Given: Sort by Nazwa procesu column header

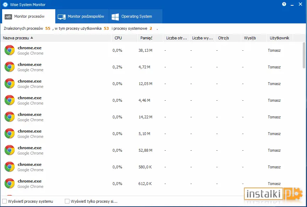Looking at the screenshot, I should tap(56, 38).
